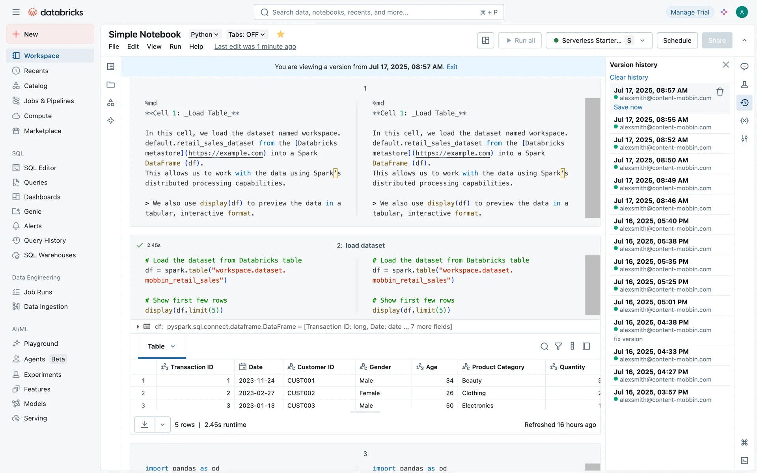Open the variable explorer braces icon
The width and height of the screenshot is (757, 473).
(744, 121)
